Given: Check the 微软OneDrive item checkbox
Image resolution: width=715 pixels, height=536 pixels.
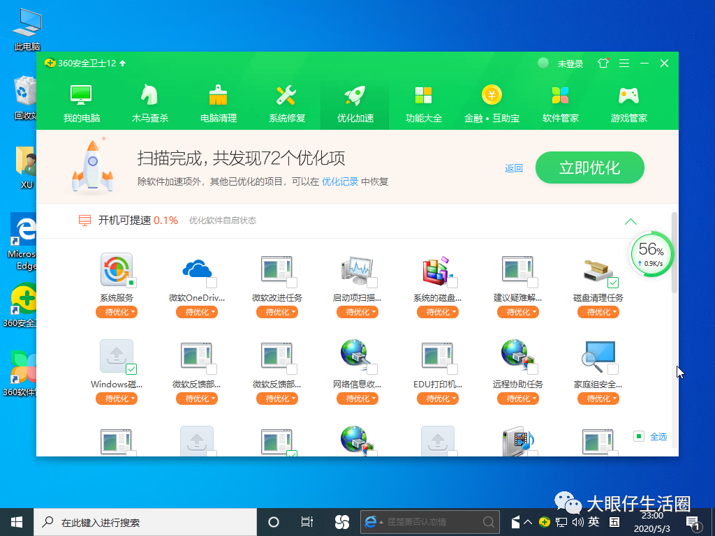Looking at the screenshot, I should 212,283.
